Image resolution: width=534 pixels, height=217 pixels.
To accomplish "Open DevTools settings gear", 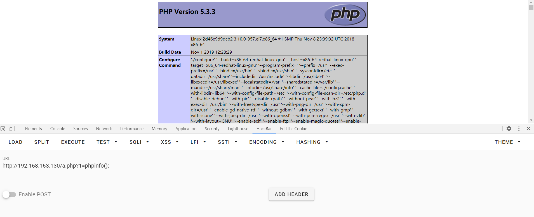I will pos(509,128).
